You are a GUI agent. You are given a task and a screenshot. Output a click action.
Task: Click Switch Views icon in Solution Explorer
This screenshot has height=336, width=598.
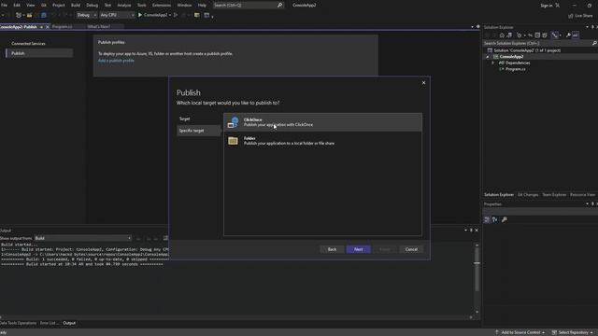(x=509, y=35)
